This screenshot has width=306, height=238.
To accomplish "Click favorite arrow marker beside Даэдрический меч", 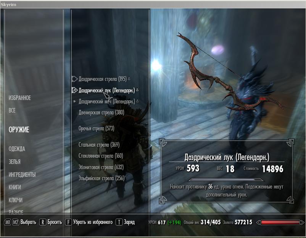I will tap(74, 102).
